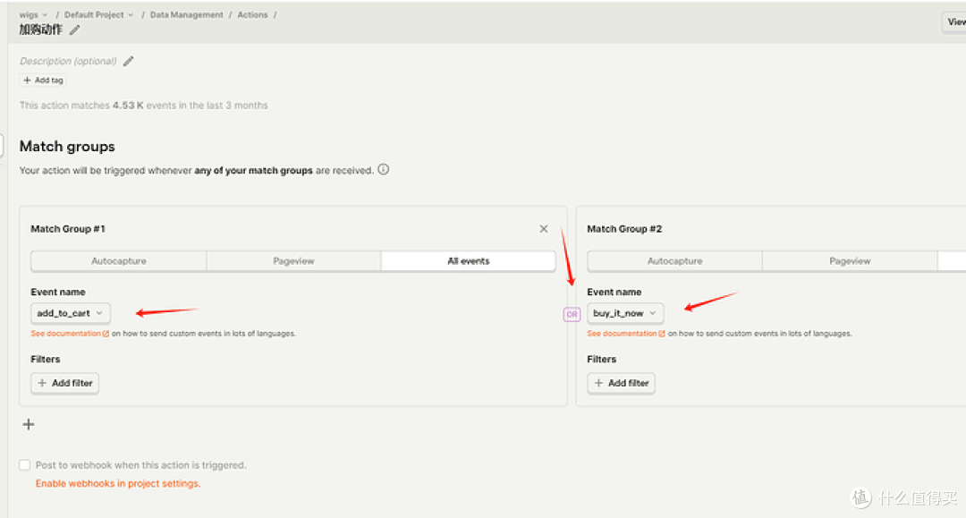Click the Add tag button
This screenshot has width=966, height=518.
[x=43, y=81]
